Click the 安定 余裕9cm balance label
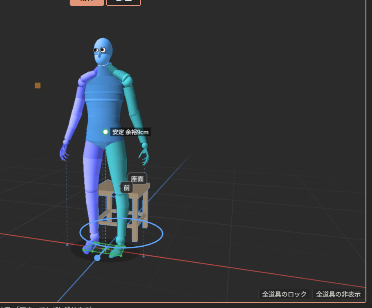This screenshot has height=308, width=372. (x=130, y=132)
